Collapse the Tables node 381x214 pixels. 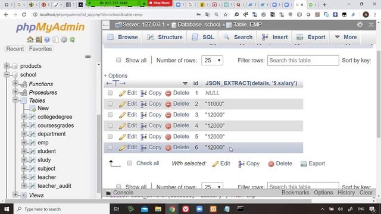tap(15, 100)
